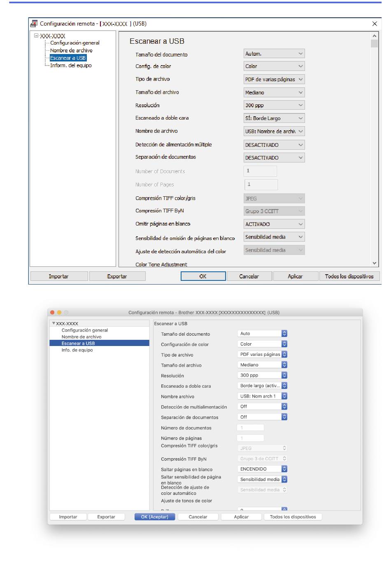Open the Detección de multialimentación popup

pos(263,406)
